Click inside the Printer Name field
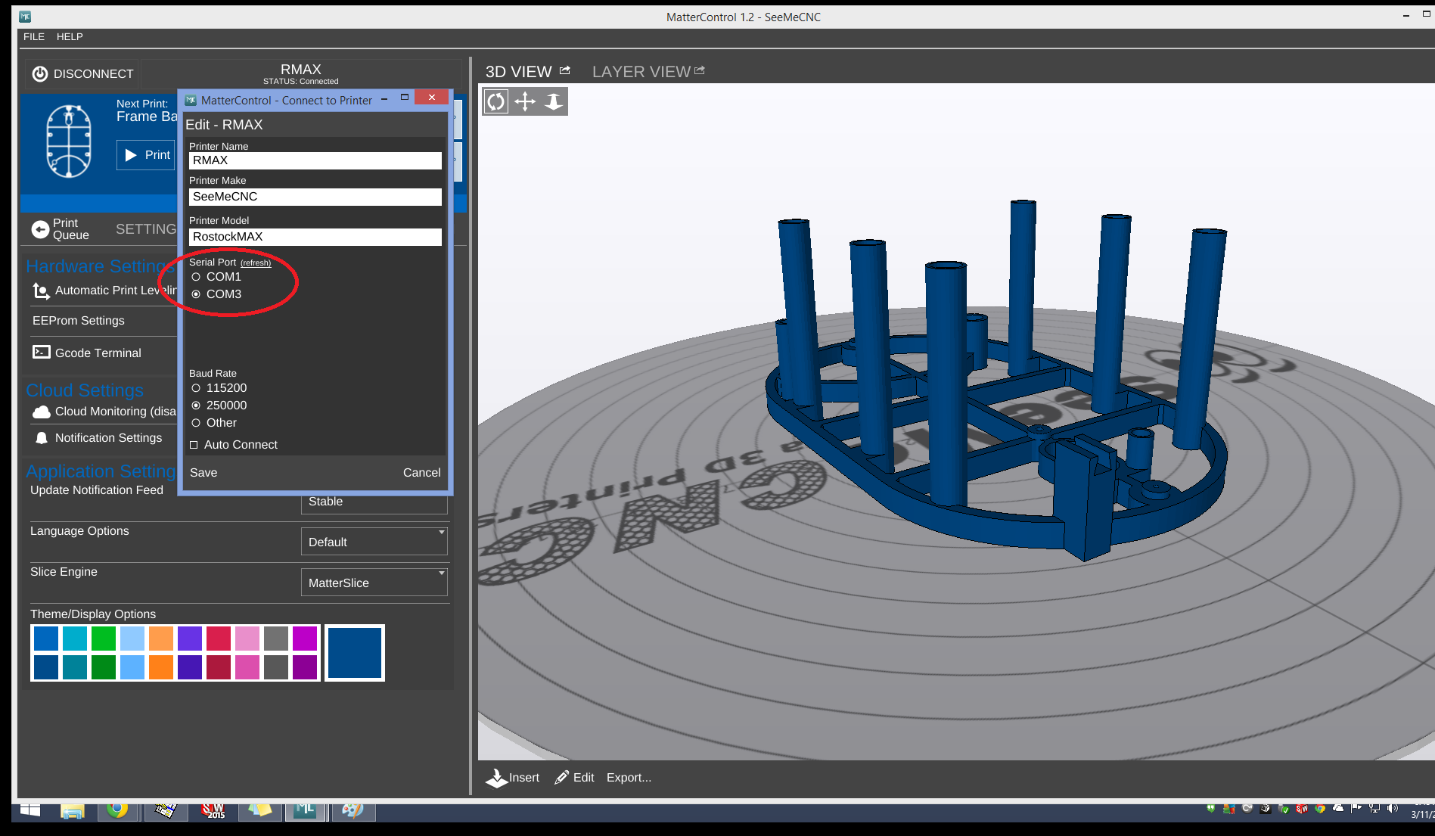 pos(315,160)
